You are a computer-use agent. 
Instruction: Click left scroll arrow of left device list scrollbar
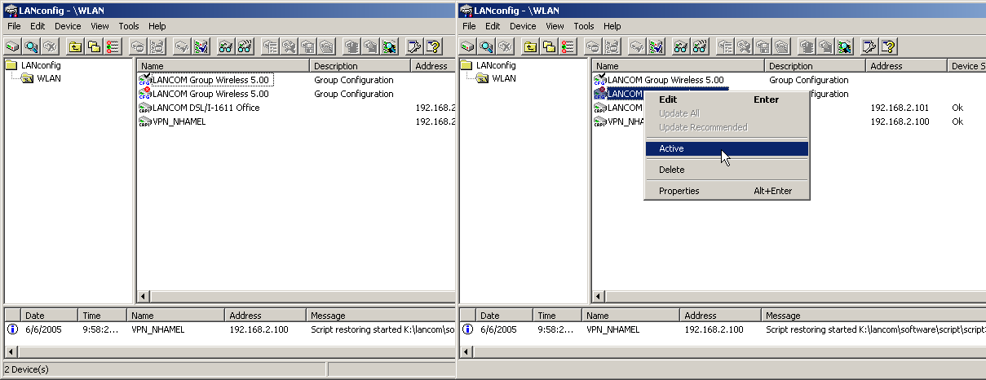tap(144, 297)
